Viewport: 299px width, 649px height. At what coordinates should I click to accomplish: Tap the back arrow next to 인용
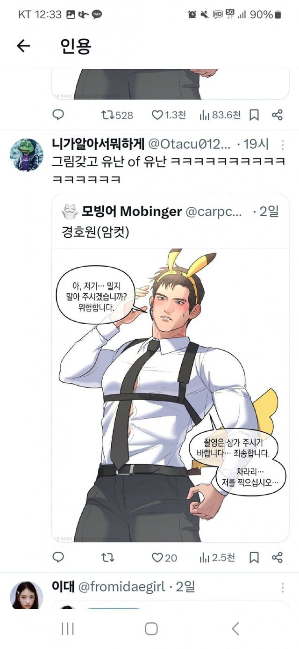tap(23, 45)
